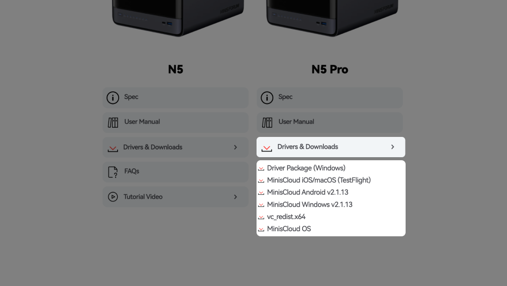Click the N5 Pro Spec info icon
Image resolution: width=507 pixels, height=286 pixels.
[x=267, y=98]
